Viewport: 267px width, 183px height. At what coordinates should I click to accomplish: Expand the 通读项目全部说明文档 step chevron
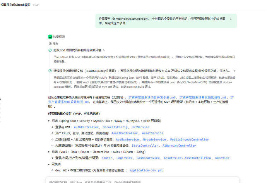click(235, 71)
